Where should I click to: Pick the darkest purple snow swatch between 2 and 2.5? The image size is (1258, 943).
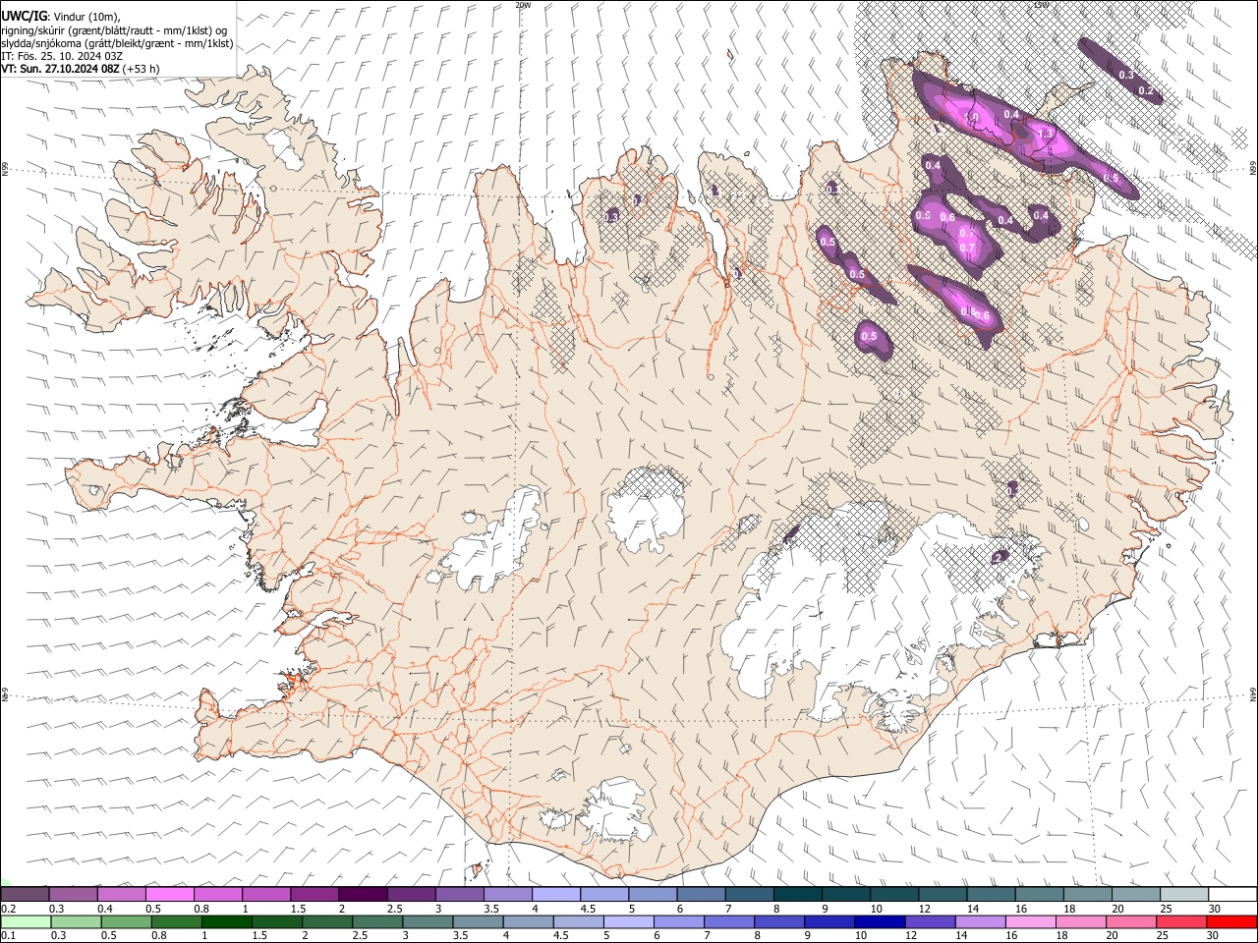[x=363, y=894]
